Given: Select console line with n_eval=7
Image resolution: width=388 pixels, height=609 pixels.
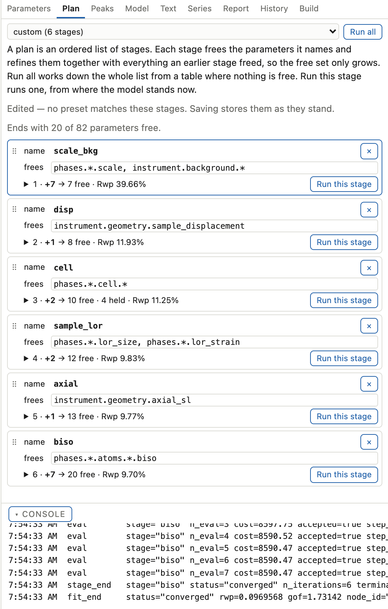Looking at the screenshot, I should 198,573.
